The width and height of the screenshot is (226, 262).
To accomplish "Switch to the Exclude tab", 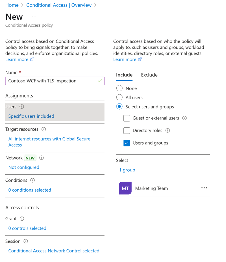I will 149,75.
